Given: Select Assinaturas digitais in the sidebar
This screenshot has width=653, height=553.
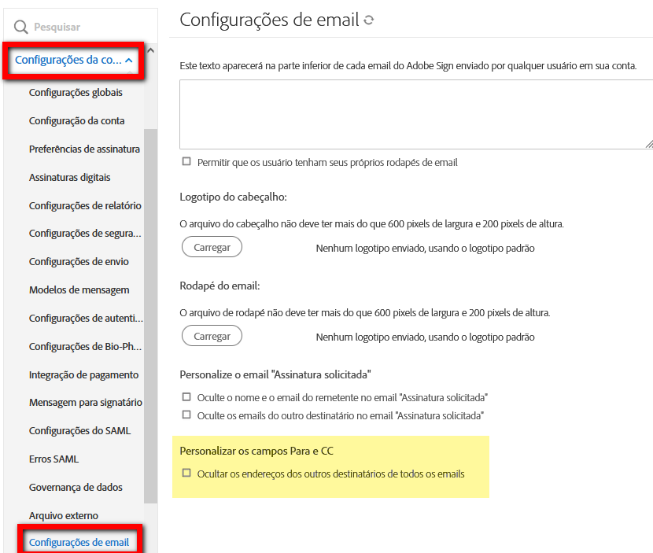Looking at the screenshot, I should 71,176.
